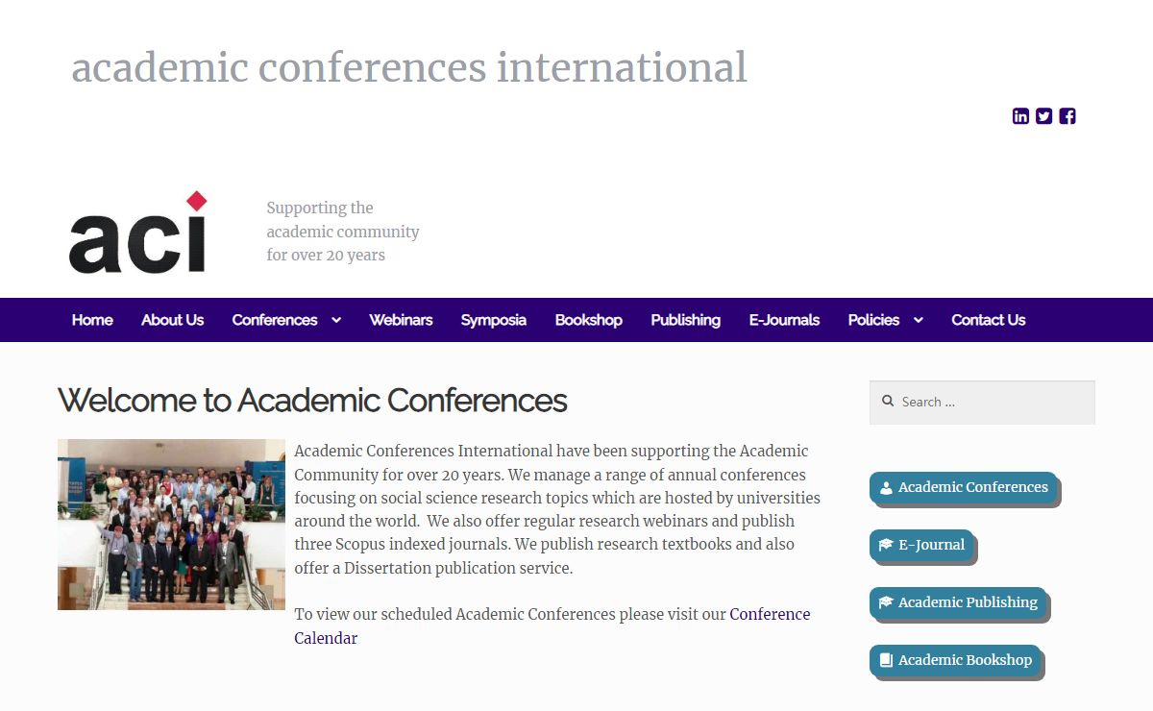Select Webinars in the navigation bar

click(401, 320)
